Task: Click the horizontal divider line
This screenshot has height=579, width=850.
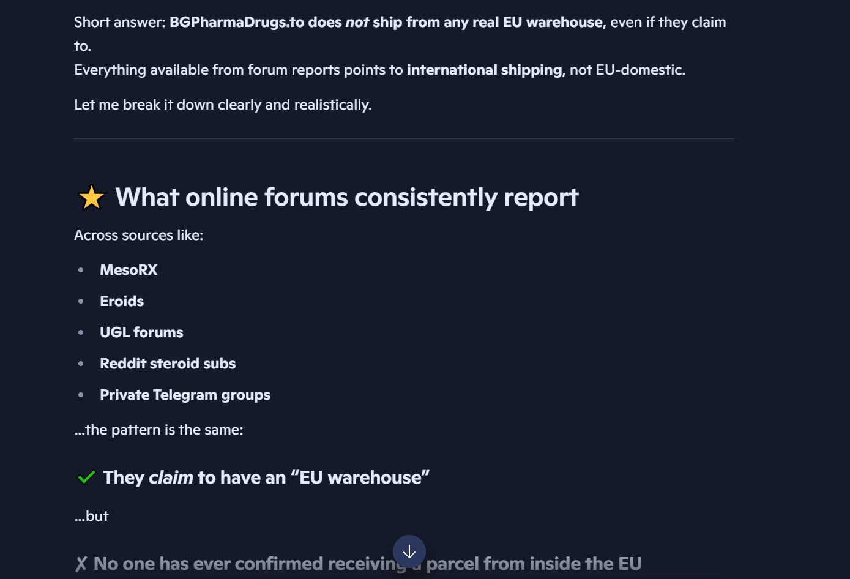Action: [x=404, y=139]
